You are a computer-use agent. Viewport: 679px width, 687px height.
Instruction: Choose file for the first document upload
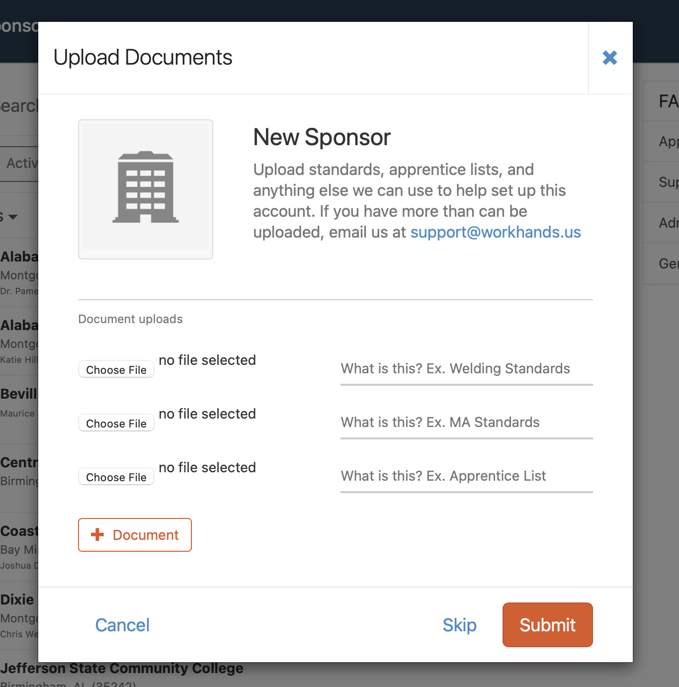point(116,369)
